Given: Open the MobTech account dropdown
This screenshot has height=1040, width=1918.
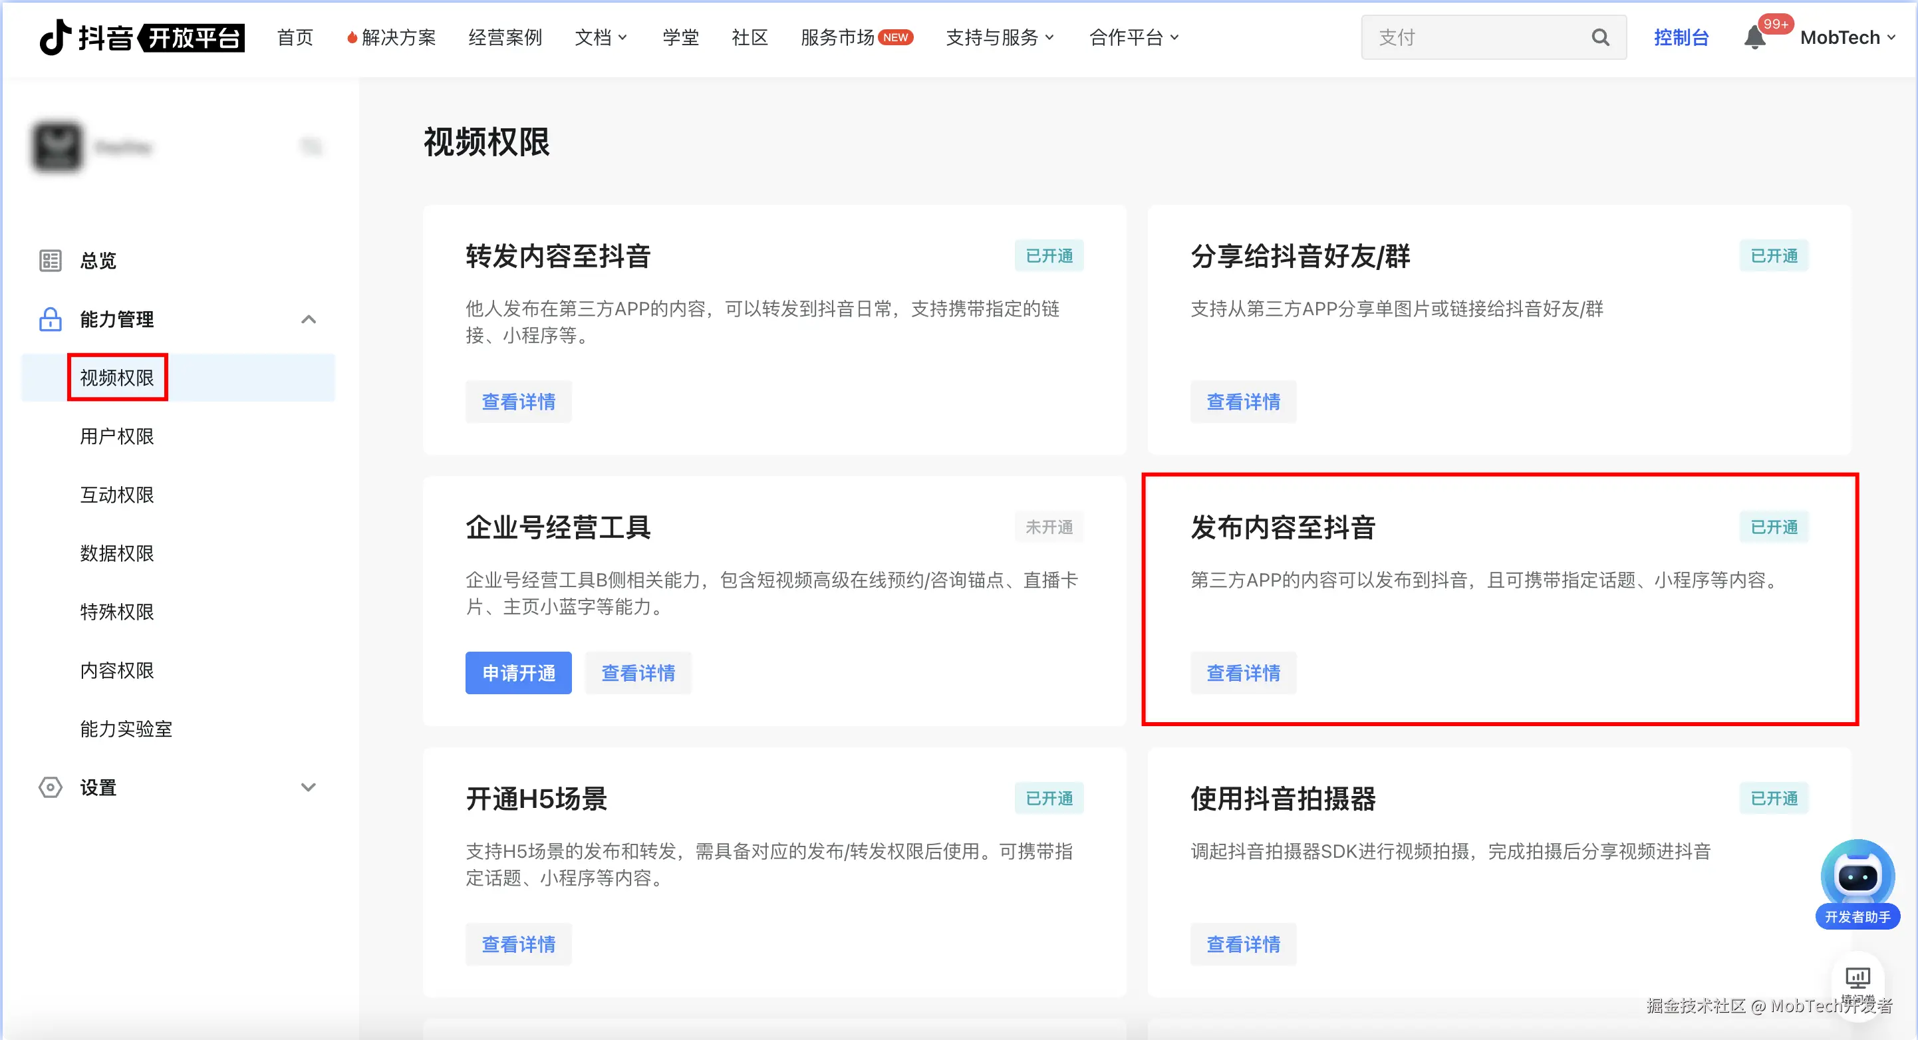Looking at the screenshot, I should tap(1848, 37).
